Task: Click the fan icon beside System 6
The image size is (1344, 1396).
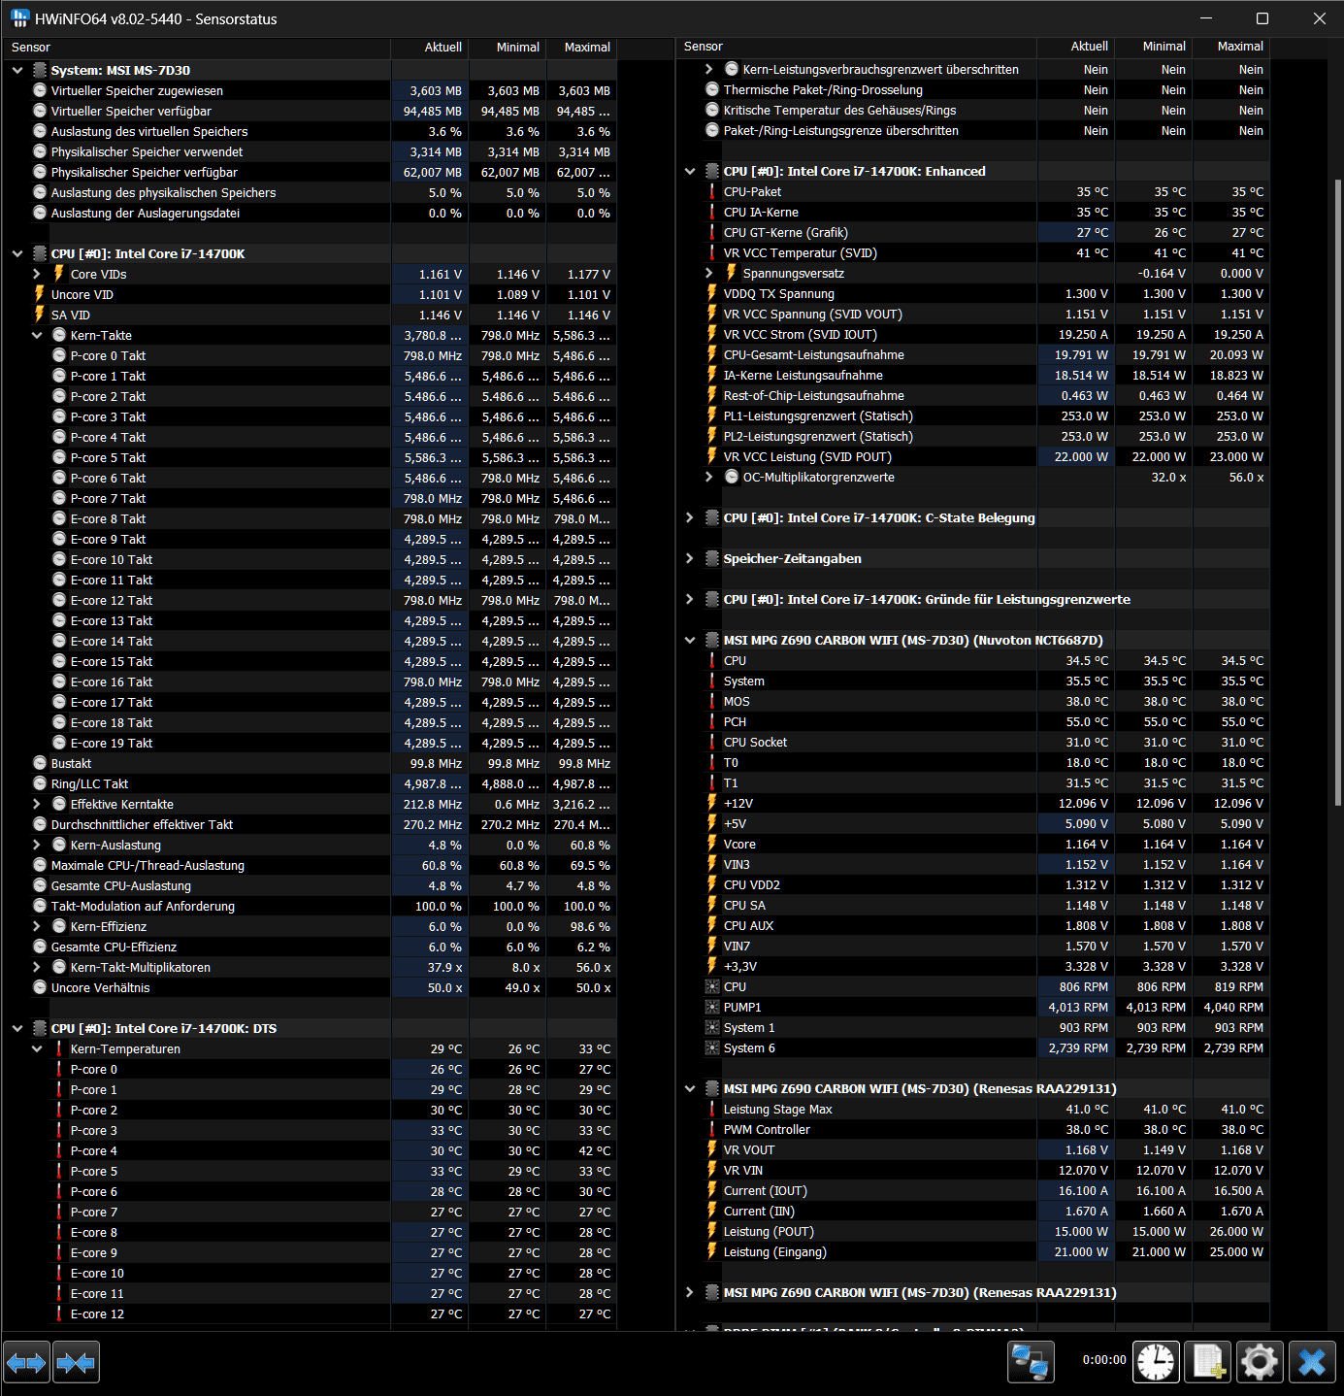Action: click(x=712, y=1047)
